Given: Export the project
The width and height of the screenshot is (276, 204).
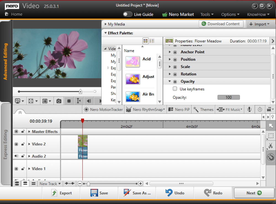Looking at the screenshot, I should coord(61,193).
